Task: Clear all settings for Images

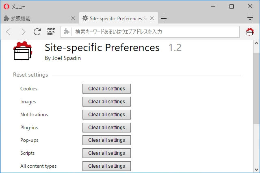Action: coord(106,102)
